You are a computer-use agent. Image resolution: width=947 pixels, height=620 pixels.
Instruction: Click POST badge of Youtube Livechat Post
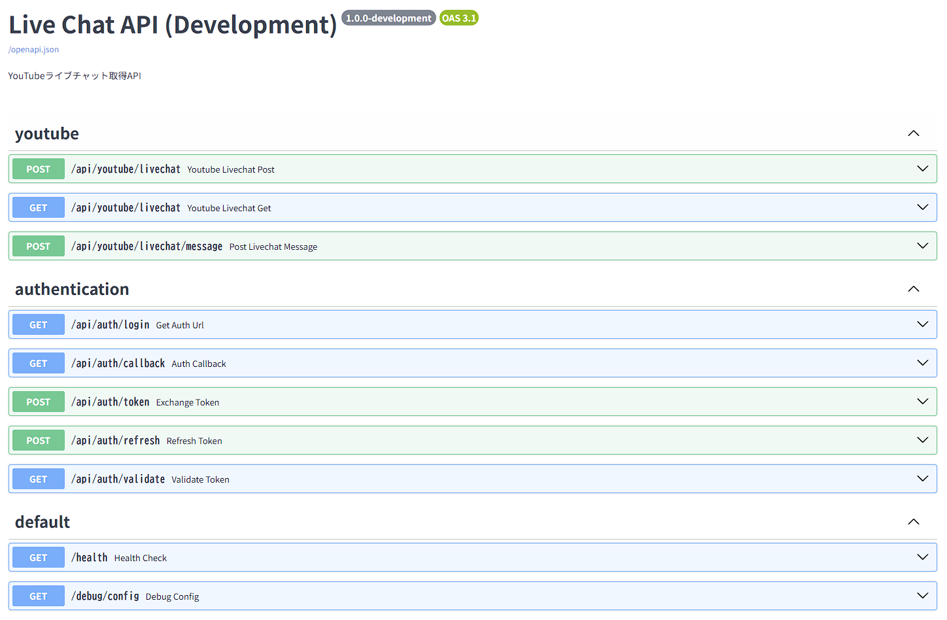click(39, 169)
